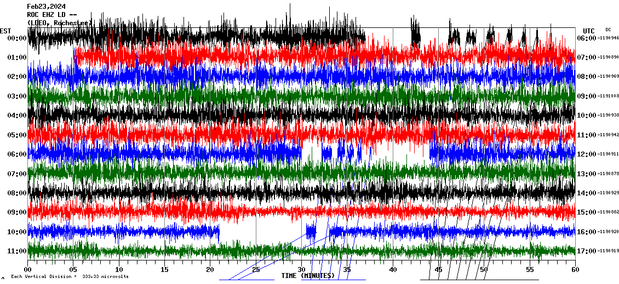Select DC offset value -1190878
This screenshot has height=284, width=619.
click(607, 173)
